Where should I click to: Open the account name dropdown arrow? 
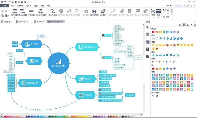[184, 6]
